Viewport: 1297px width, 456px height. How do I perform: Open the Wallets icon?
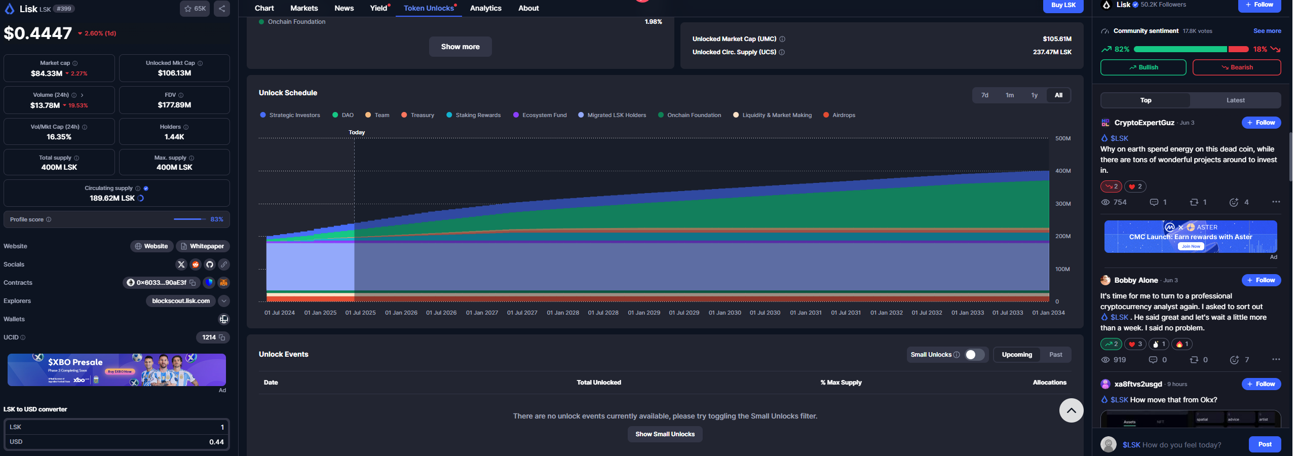click(224, 319)
